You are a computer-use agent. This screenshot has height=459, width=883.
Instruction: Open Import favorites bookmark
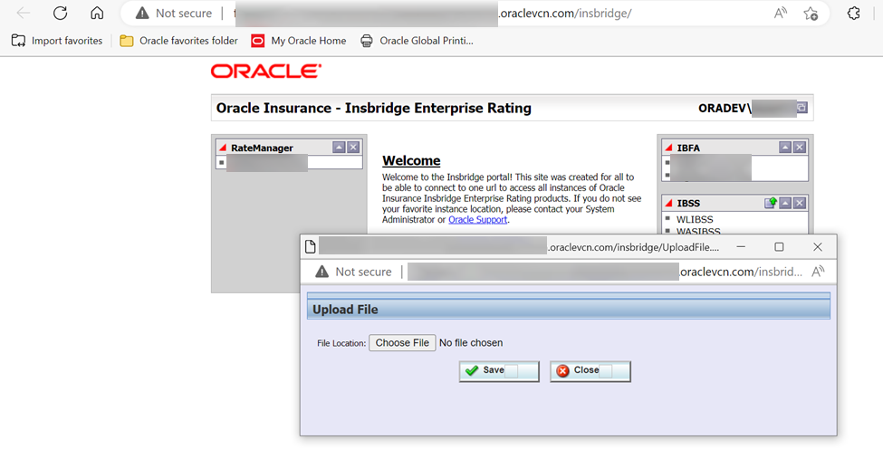57,41
